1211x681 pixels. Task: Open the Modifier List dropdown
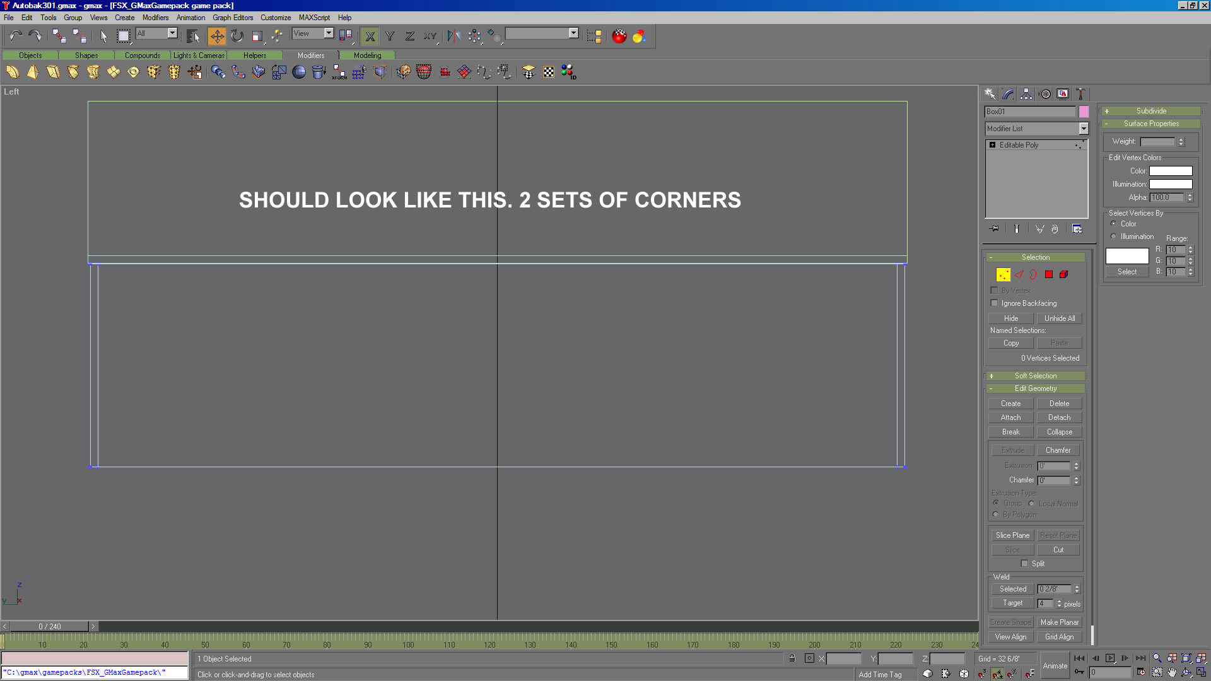tap(1084, 129)
